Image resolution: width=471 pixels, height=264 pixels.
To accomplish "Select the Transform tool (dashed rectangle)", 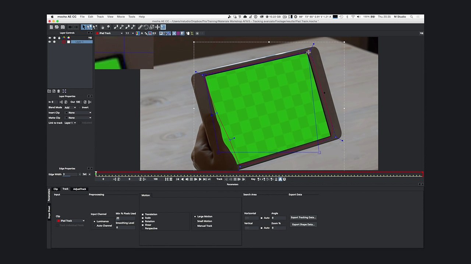I will (163, 27).
